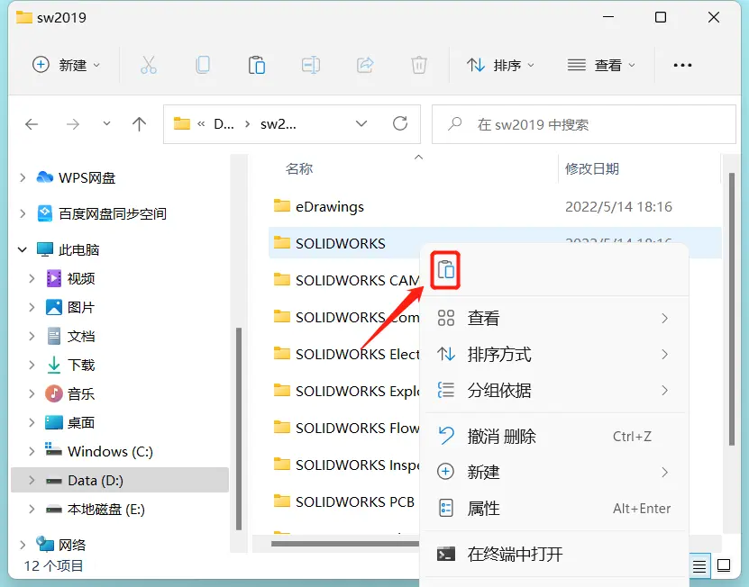749x587 pixels.
Task: Open the 查看 view dropdown in toolbar
Action: click(601, 65)
